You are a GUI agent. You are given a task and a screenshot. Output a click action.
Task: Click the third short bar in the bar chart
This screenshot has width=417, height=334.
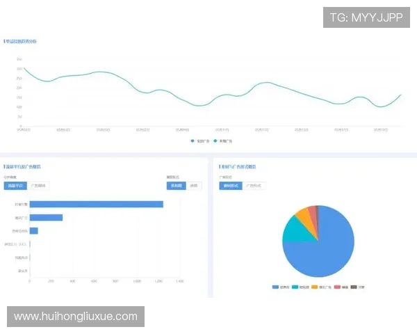[33, 230]
